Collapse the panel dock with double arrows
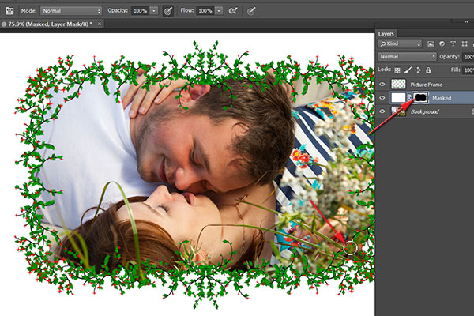The height and width of the screenshot is (316, 474). [466, 22]
